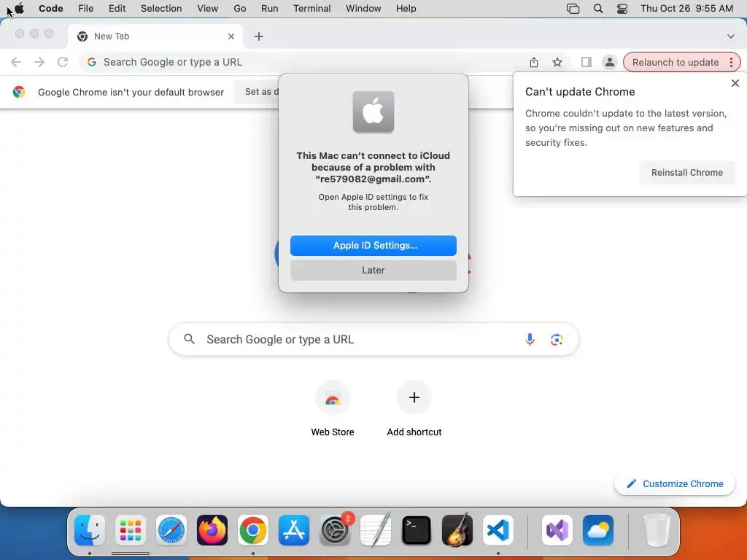Image resolution: width=747 pixels, height=560 pixels.
Task: Go forward in Chrome history
Action: tap(39, 62)
